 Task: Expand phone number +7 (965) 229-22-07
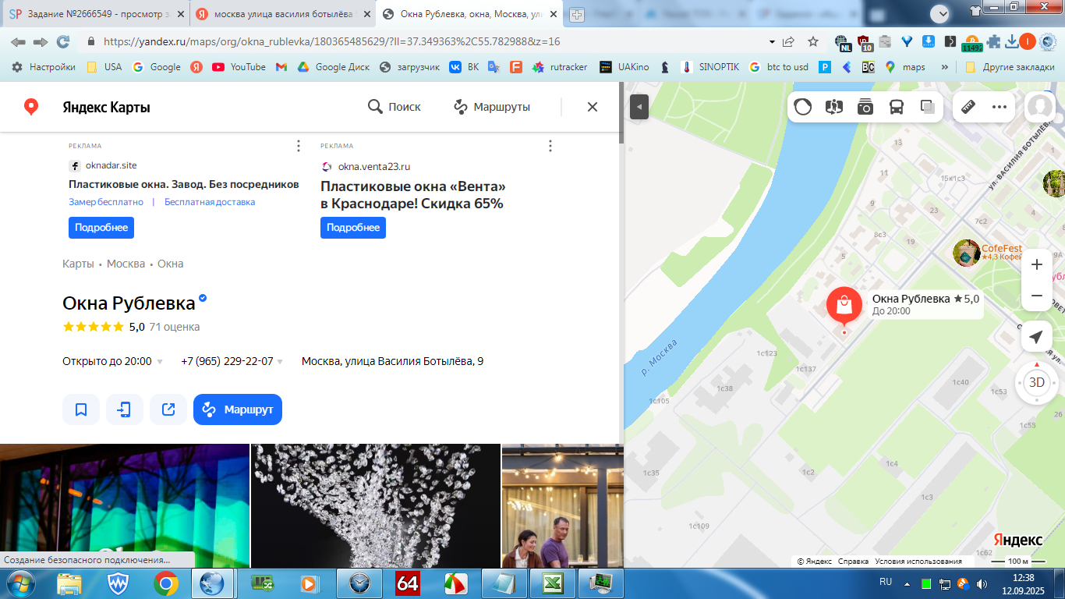(x=232, y=361)
